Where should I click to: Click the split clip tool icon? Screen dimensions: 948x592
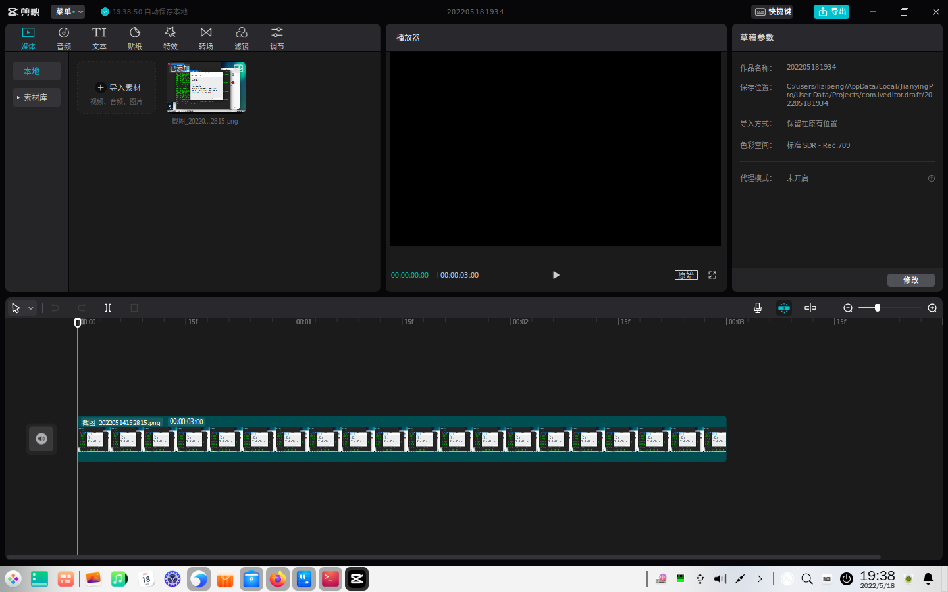point(108,308)
